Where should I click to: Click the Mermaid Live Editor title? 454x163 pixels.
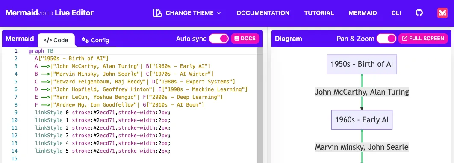click(50, 13)
